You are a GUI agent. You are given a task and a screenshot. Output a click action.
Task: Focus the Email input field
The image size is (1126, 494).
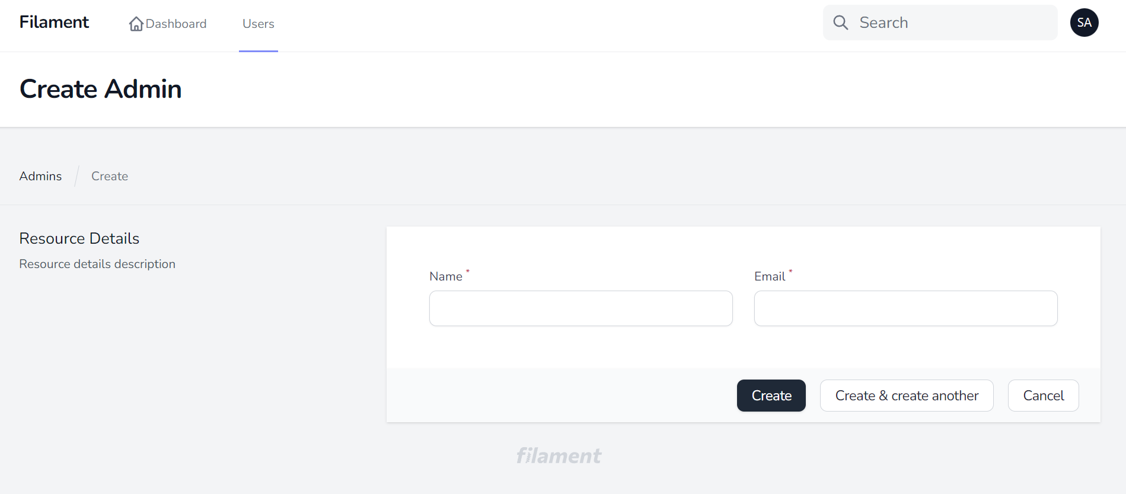click(905, 308)
